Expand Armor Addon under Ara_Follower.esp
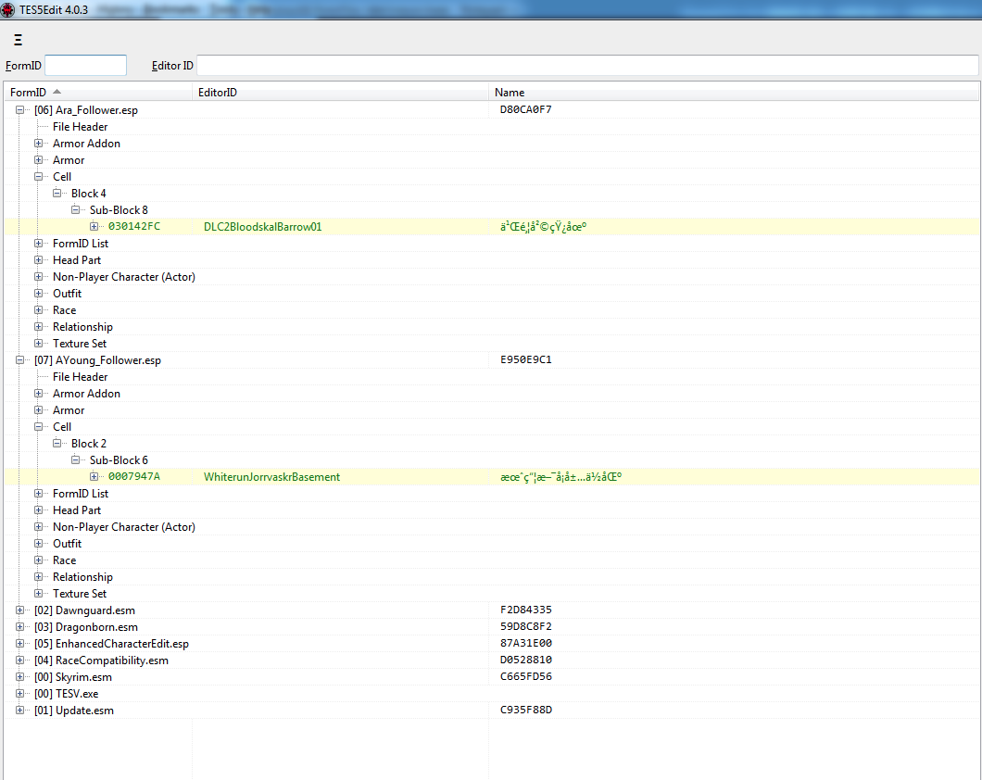The image size is (982, 780). pos(38,144)
